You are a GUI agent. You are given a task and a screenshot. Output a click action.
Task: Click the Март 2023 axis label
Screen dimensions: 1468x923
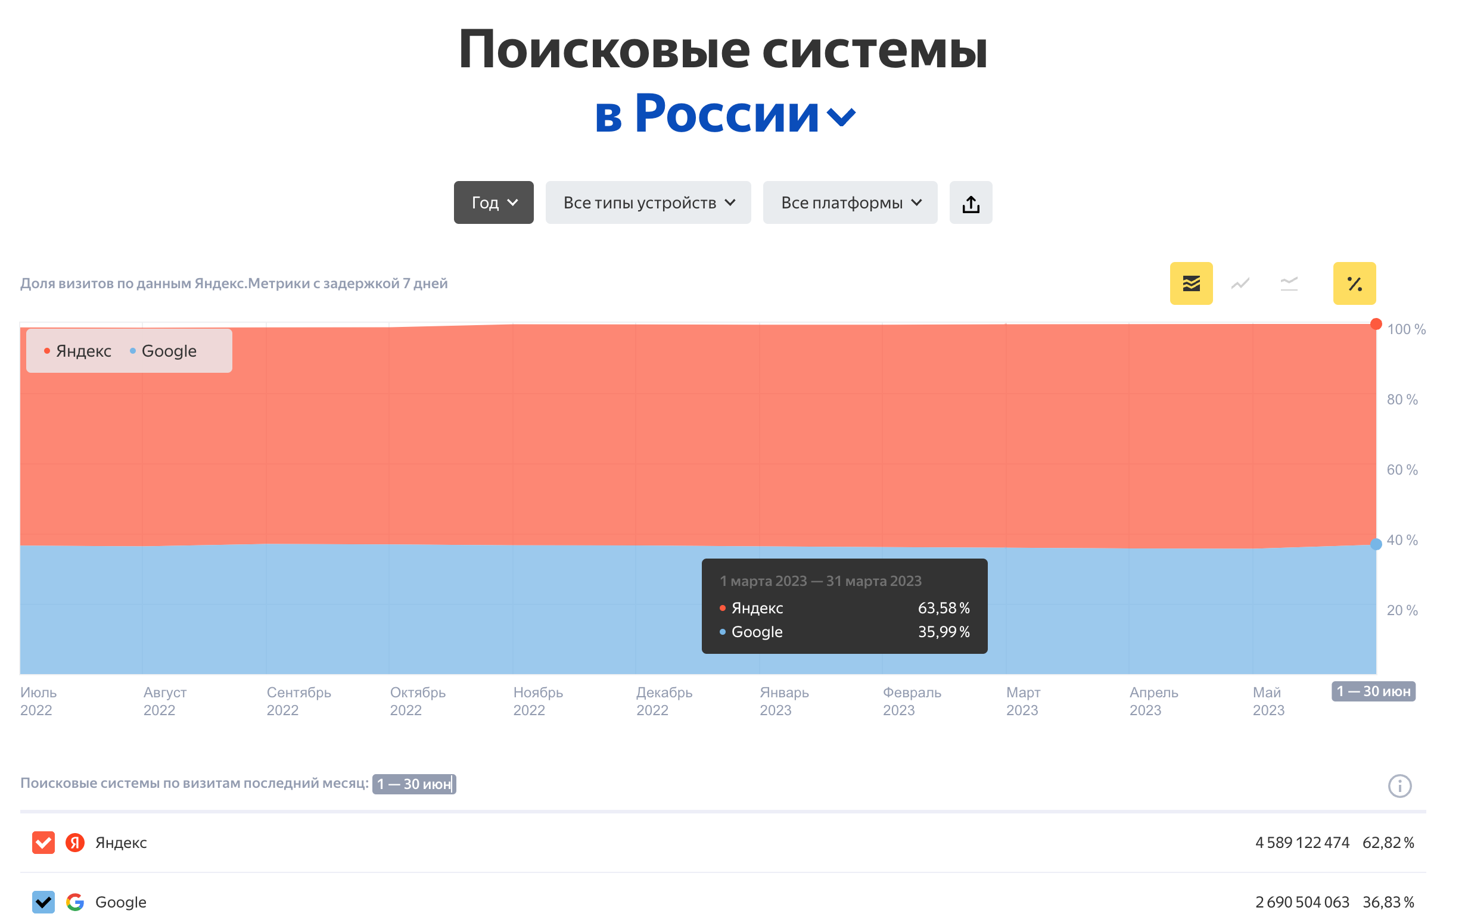pos(1023,701)
